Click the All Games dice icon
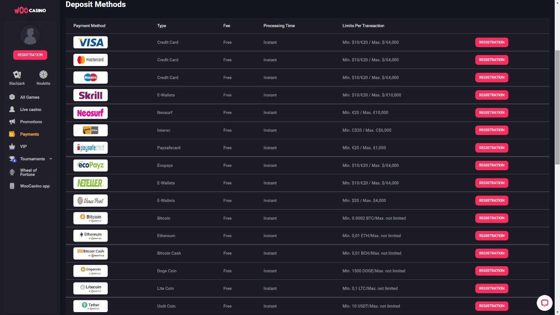Viewport: 560px width, 315px height. tap(12, 97)
